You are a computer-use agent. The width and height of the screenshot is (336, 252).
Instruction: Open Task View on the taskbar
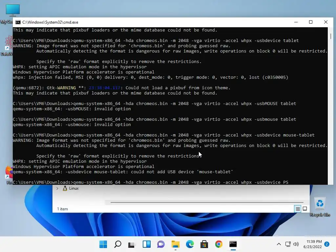pos(132,244)
